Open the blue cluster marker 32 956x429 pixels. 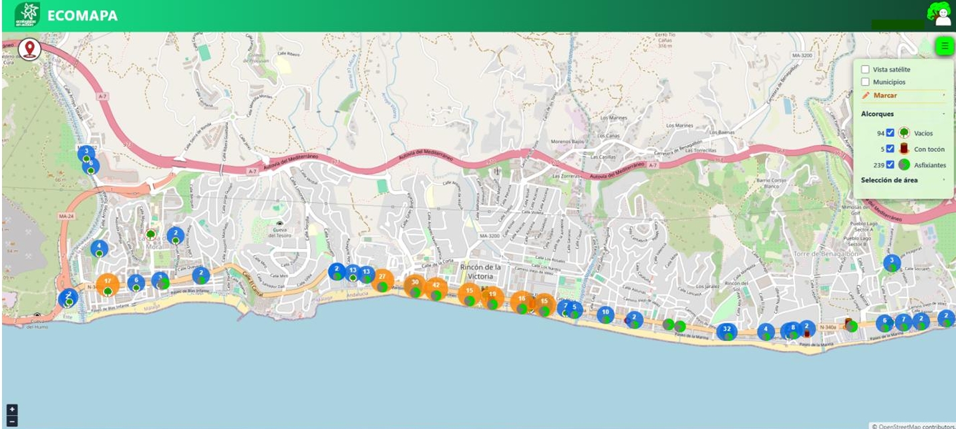(727, 329)
